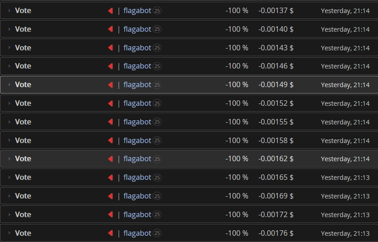Click timestamp Yesterday, 21:13 in -0.00169 $ row

(345, 196)
